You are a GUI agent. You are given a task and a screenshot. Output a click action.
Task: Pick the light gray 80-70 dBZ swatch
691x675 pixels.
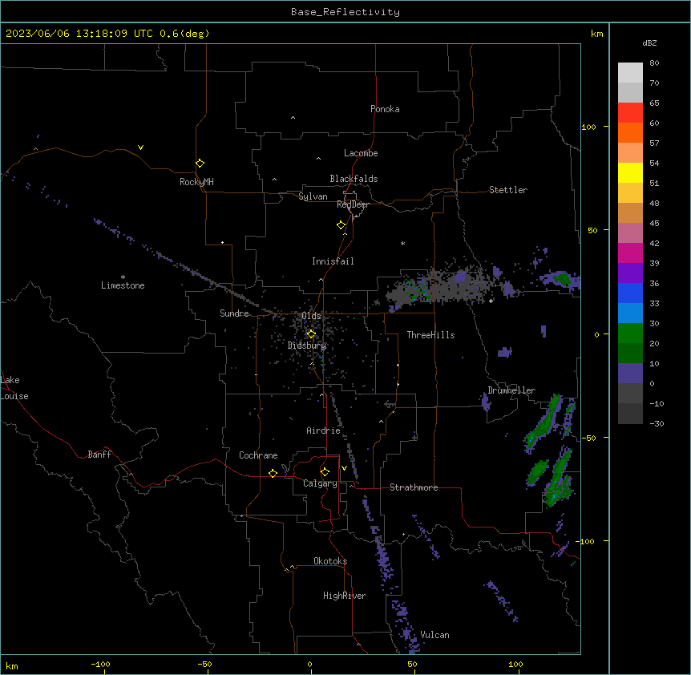pos(630,73)
